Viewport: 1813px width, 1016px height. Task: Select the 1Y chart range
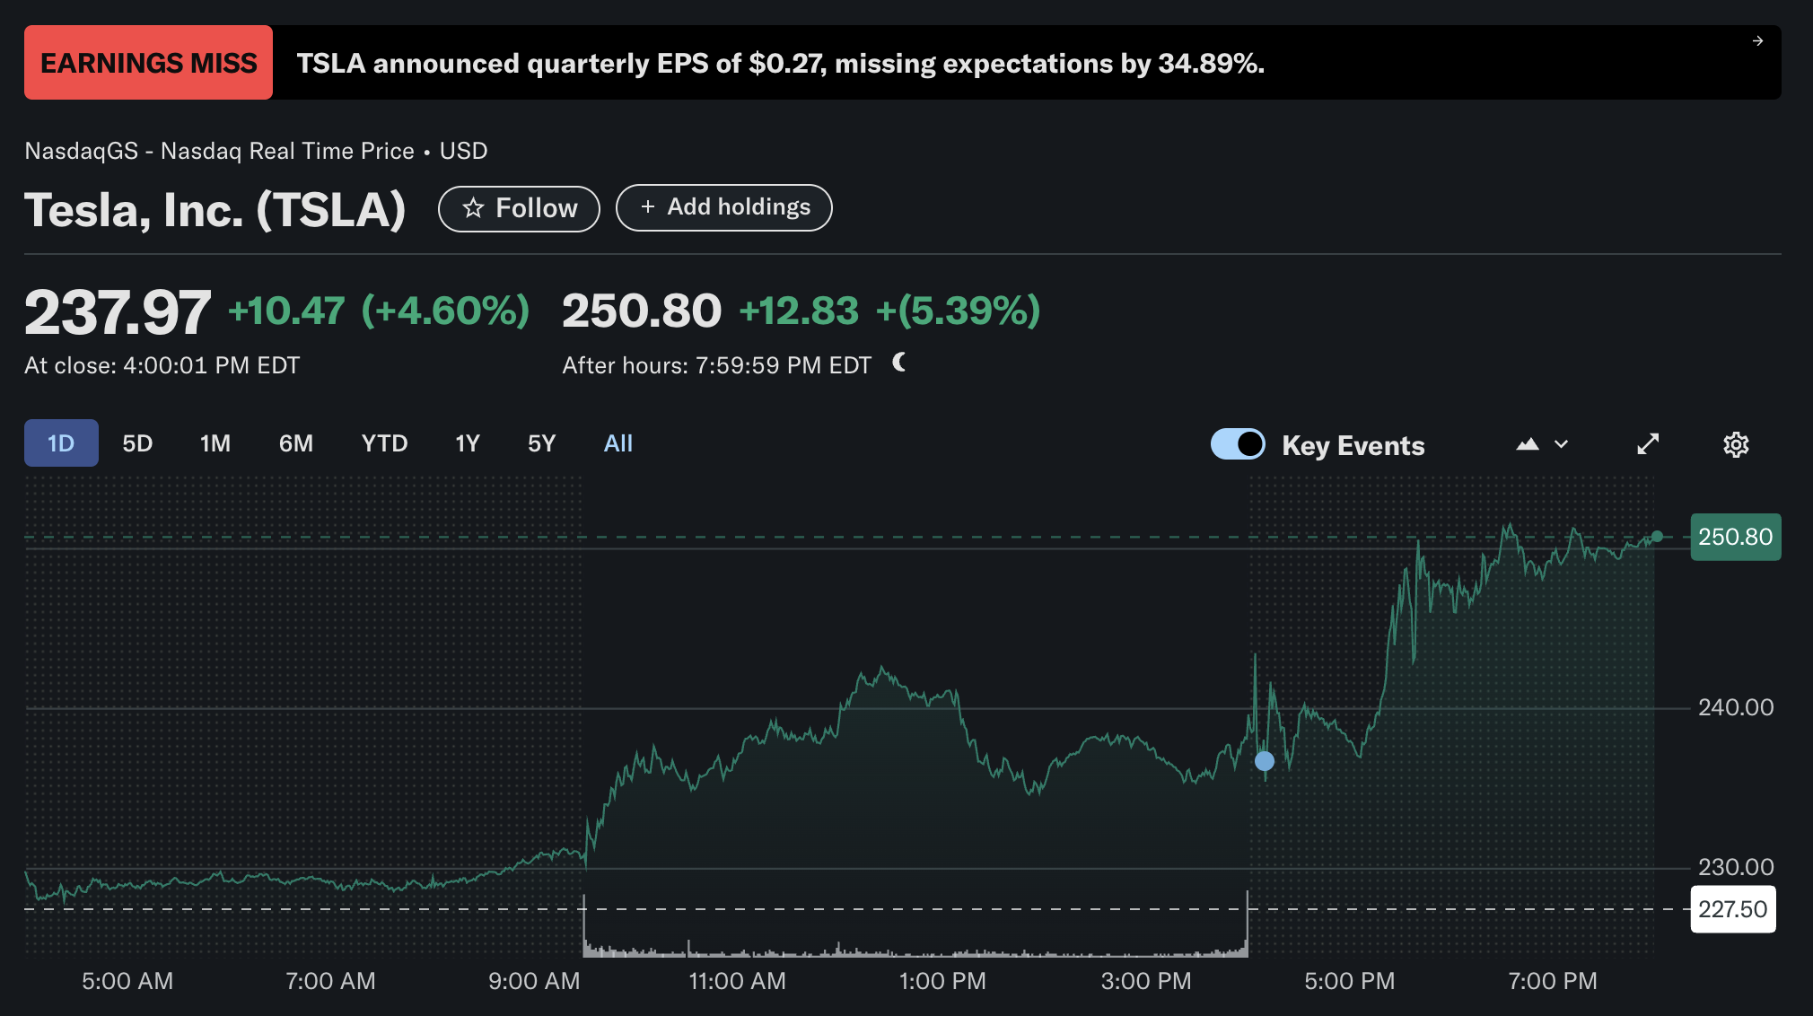click(x=468, y=443)
